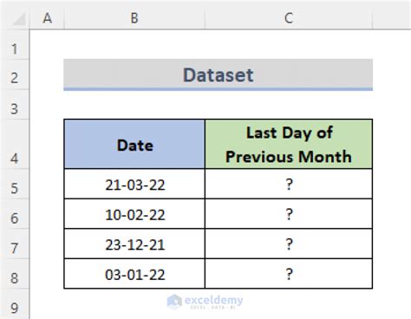Select cell containing 03-01-22

coord(134,274)
